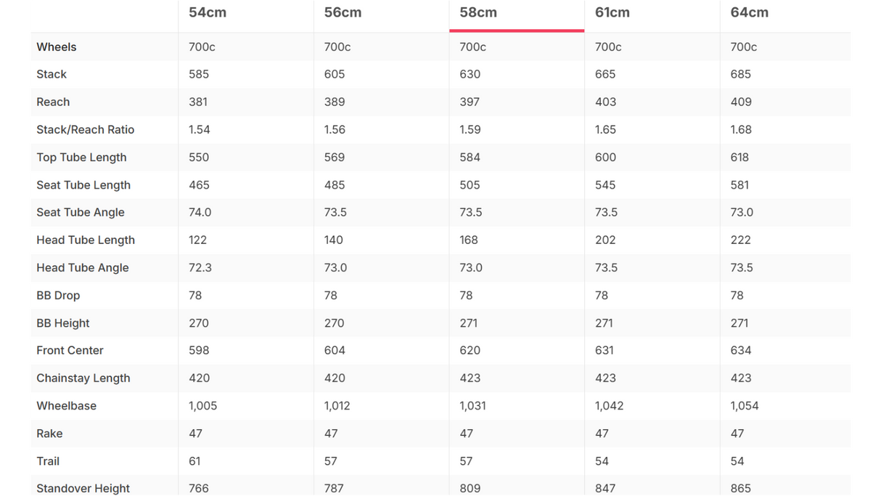Click the Trail value 61
Viewport: 881px width, 496px height.
coord(194,460)
